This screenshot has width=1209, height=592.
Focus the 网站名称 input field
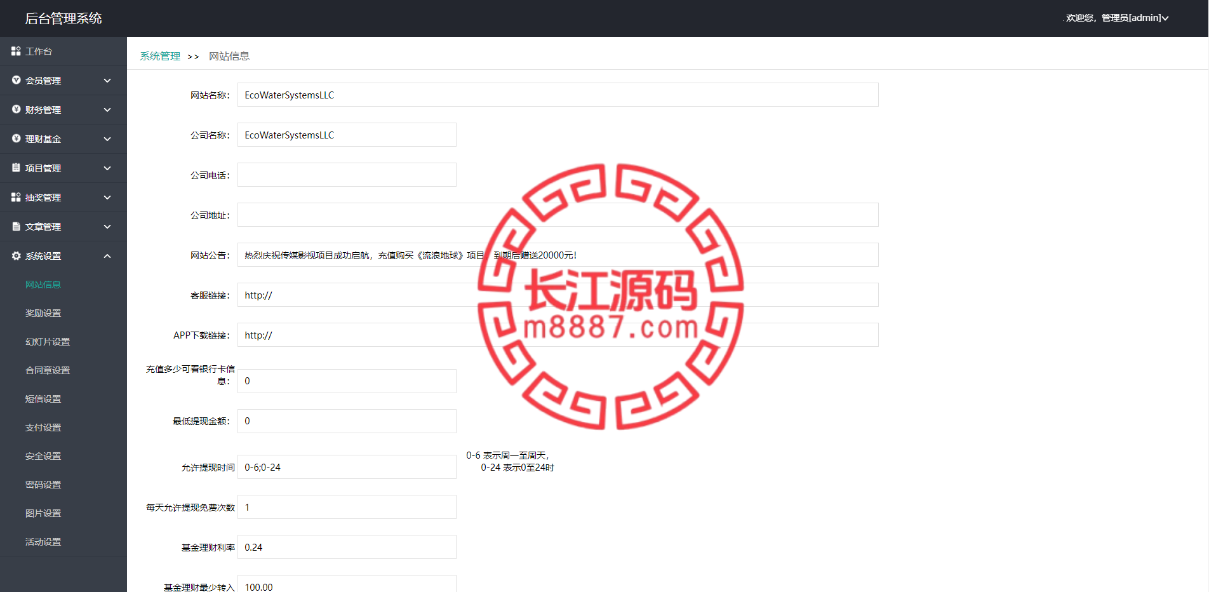tap(558, 95)
